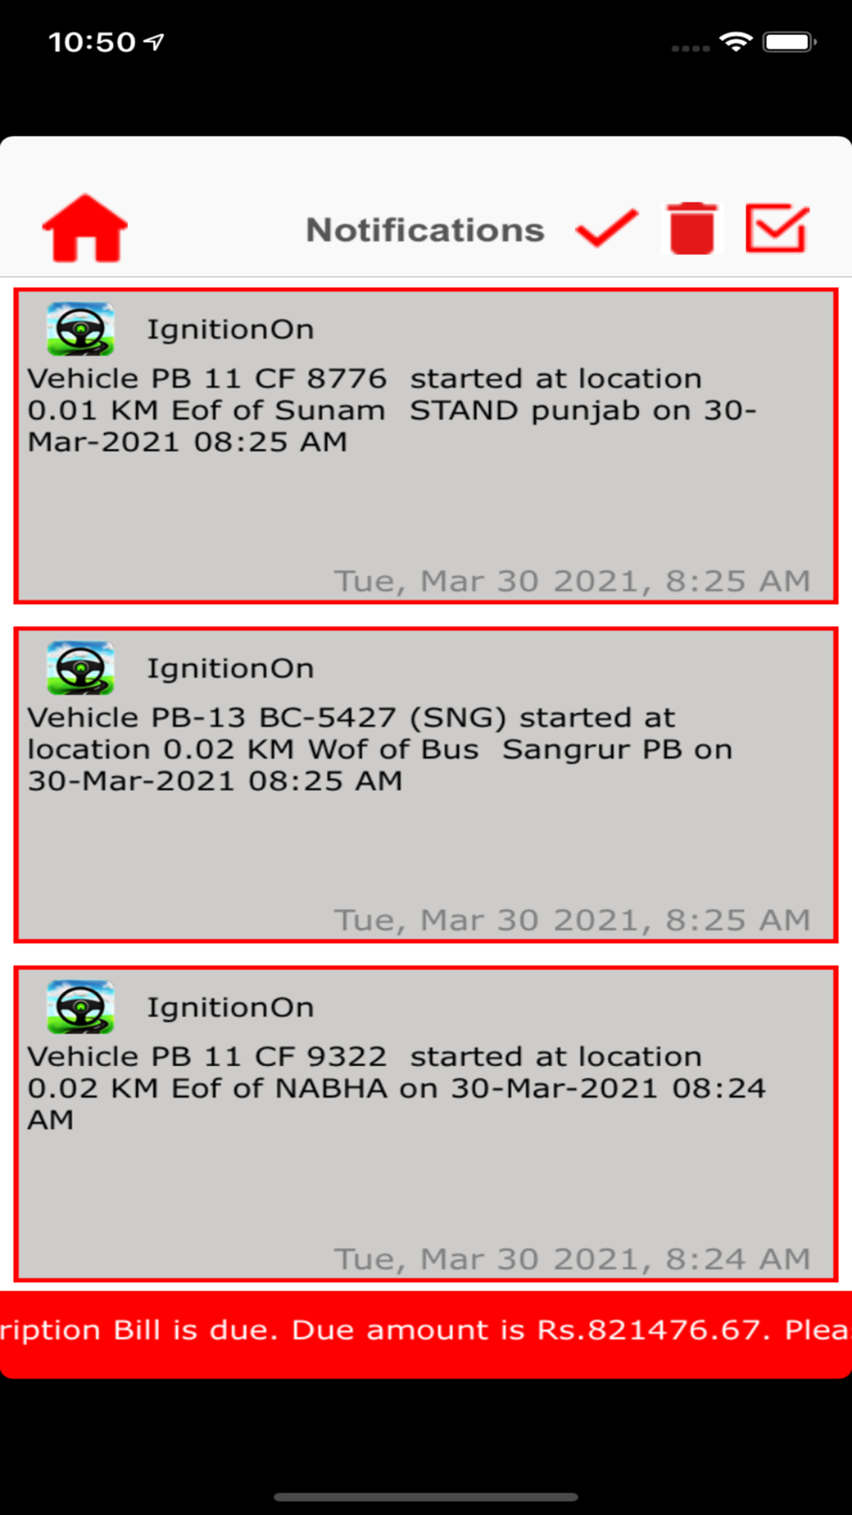
Task: Tap steering wheel icon for PB-13 BC-5427
Action: 80,668
